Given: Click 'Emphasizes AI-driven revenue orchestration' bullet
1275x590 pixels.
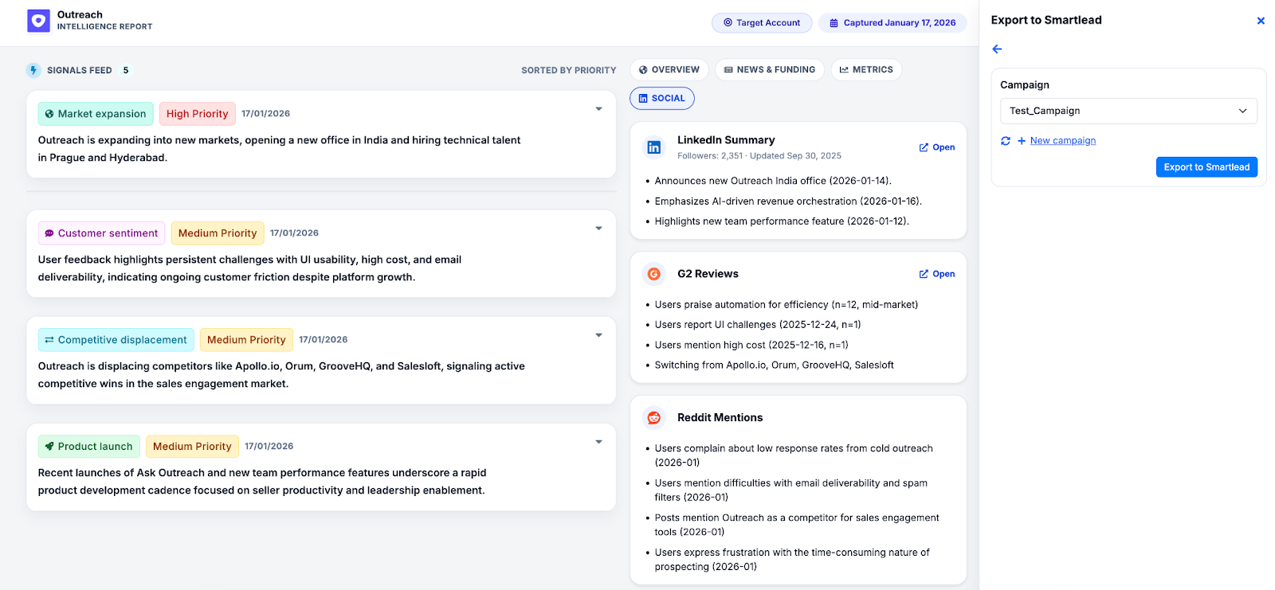Looking at the screenshot, I should (788, 201).
